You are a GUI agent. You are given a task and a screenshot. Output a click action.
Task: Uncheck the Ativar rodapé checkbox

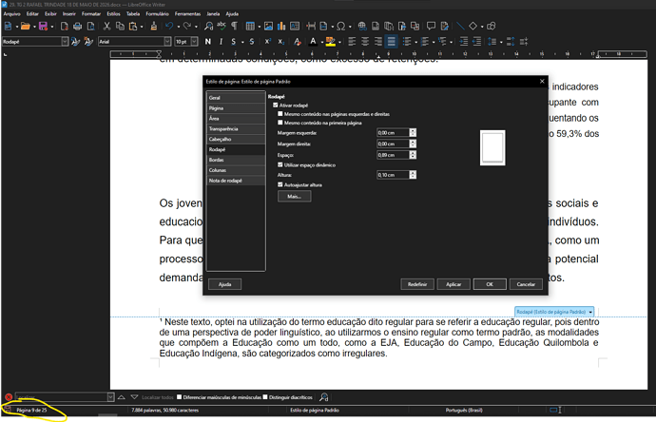pos(276,105)
